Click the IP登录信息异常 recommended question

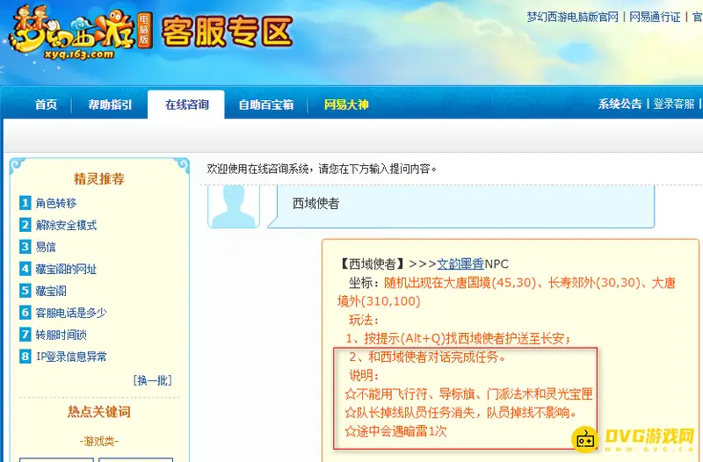(72, 357)
